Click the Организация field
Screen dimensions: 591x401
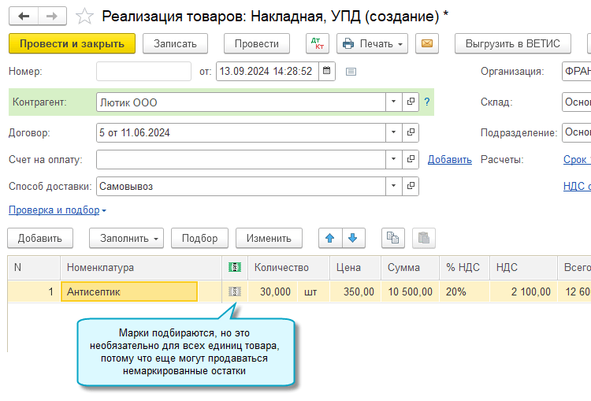[x=576, y=71]
